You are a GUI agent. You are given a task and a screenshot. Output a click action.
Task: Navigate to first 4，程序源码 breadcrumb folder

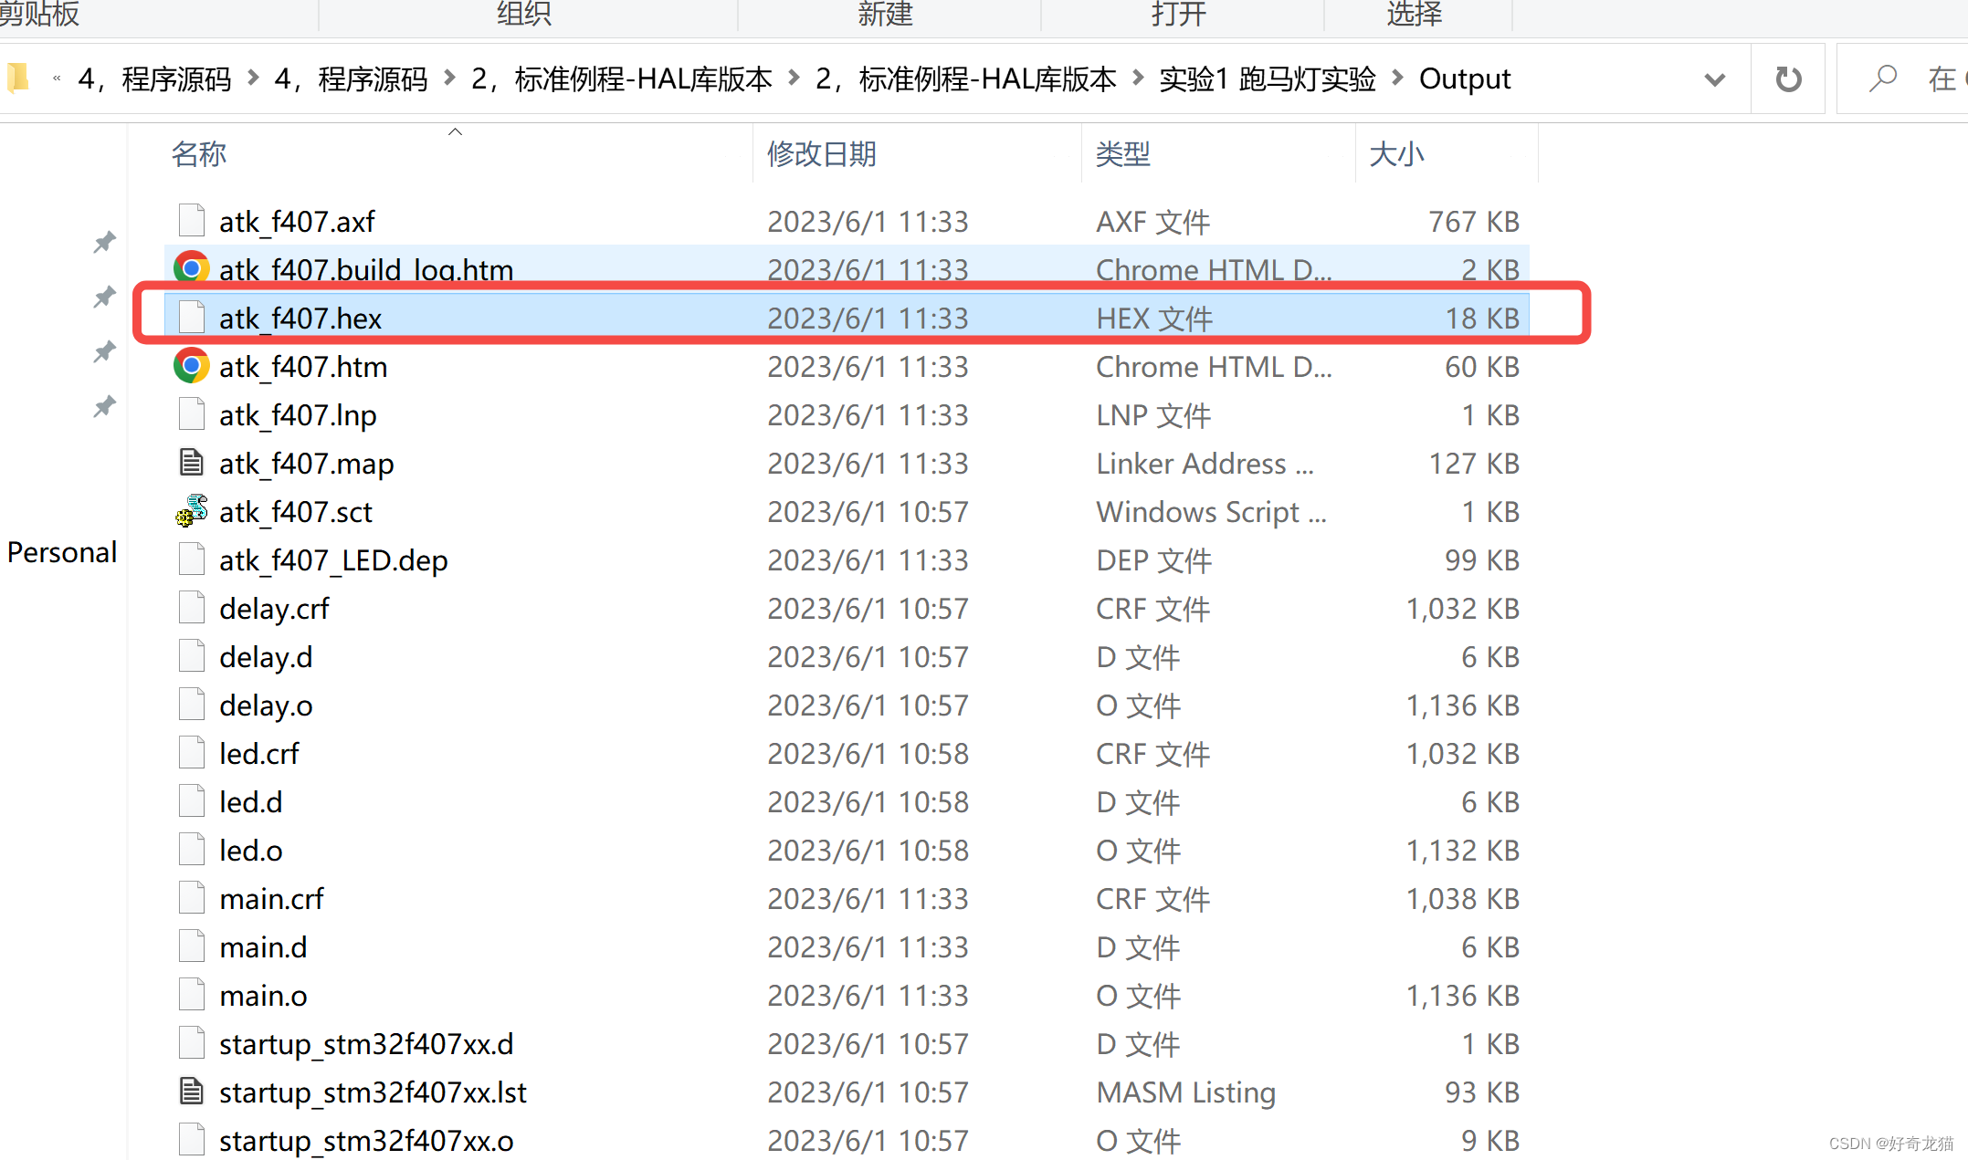(154, 79)
